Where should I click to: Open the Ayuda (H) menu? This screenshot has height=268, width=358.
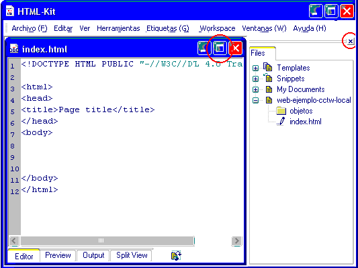pos(310,28)
